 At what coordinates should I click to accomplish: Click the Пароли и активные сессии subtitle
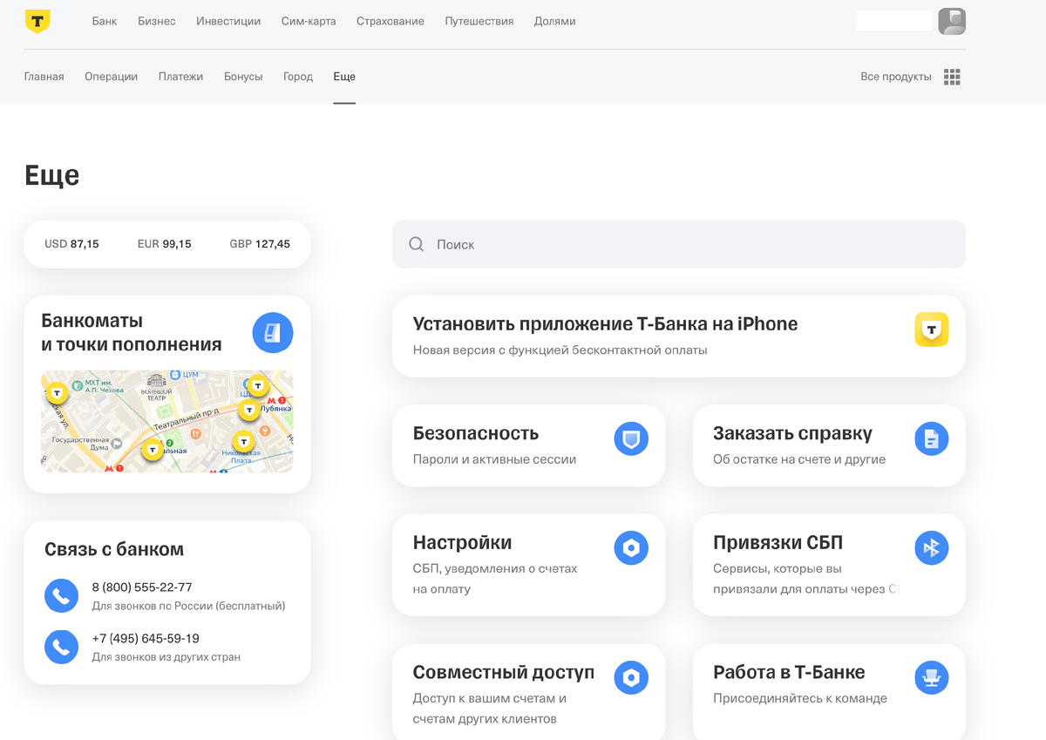[x=494, y=459]
